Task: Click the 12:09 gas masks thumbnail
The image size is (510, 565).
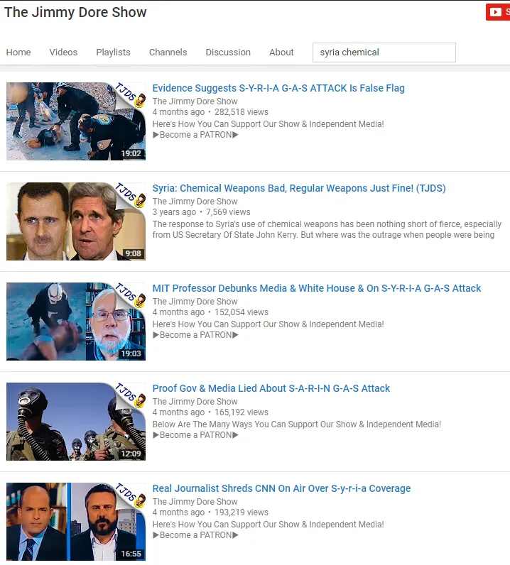Action: 76,422
